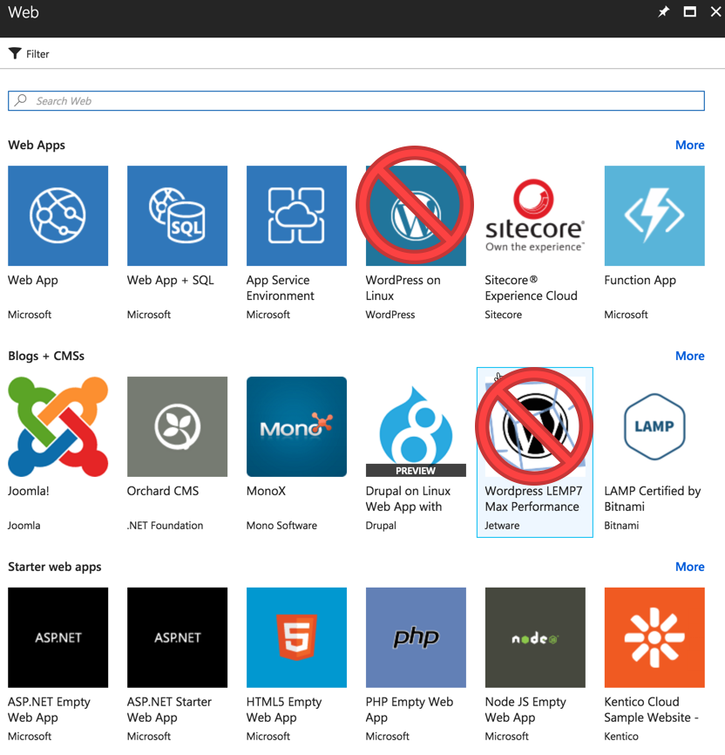Show more Blogs + CMSs options
The width and height of the screenshot is (725, 755).
pyautogui.click(x=689, y=356)
